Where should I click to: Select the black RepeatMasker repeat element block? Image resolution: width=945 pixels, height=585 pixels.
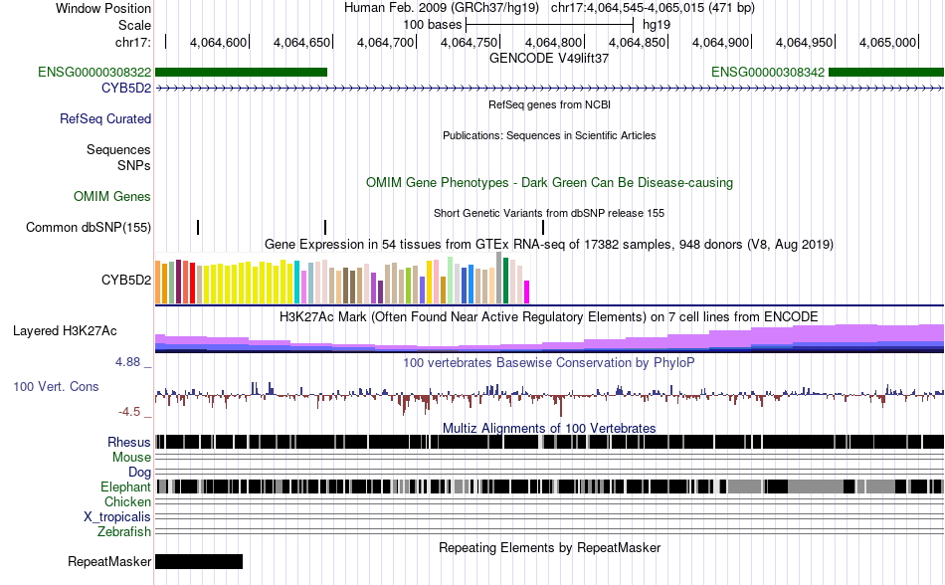[199, 561]
